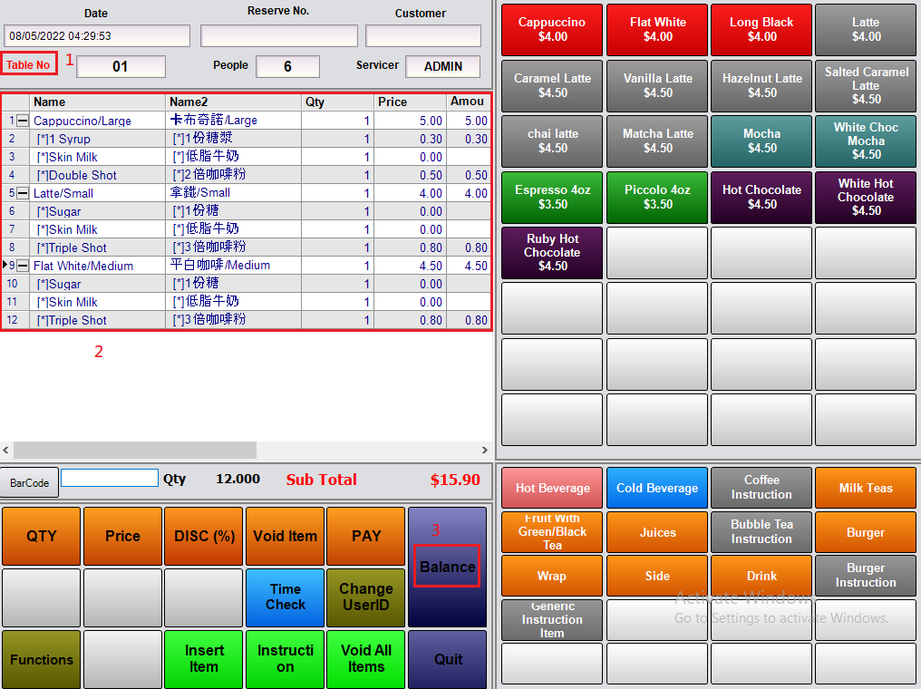Add Salted Caramel Latte $4.50
Image resolution: width=921 pixels, height=689 pixels.
tap(866, 86)
